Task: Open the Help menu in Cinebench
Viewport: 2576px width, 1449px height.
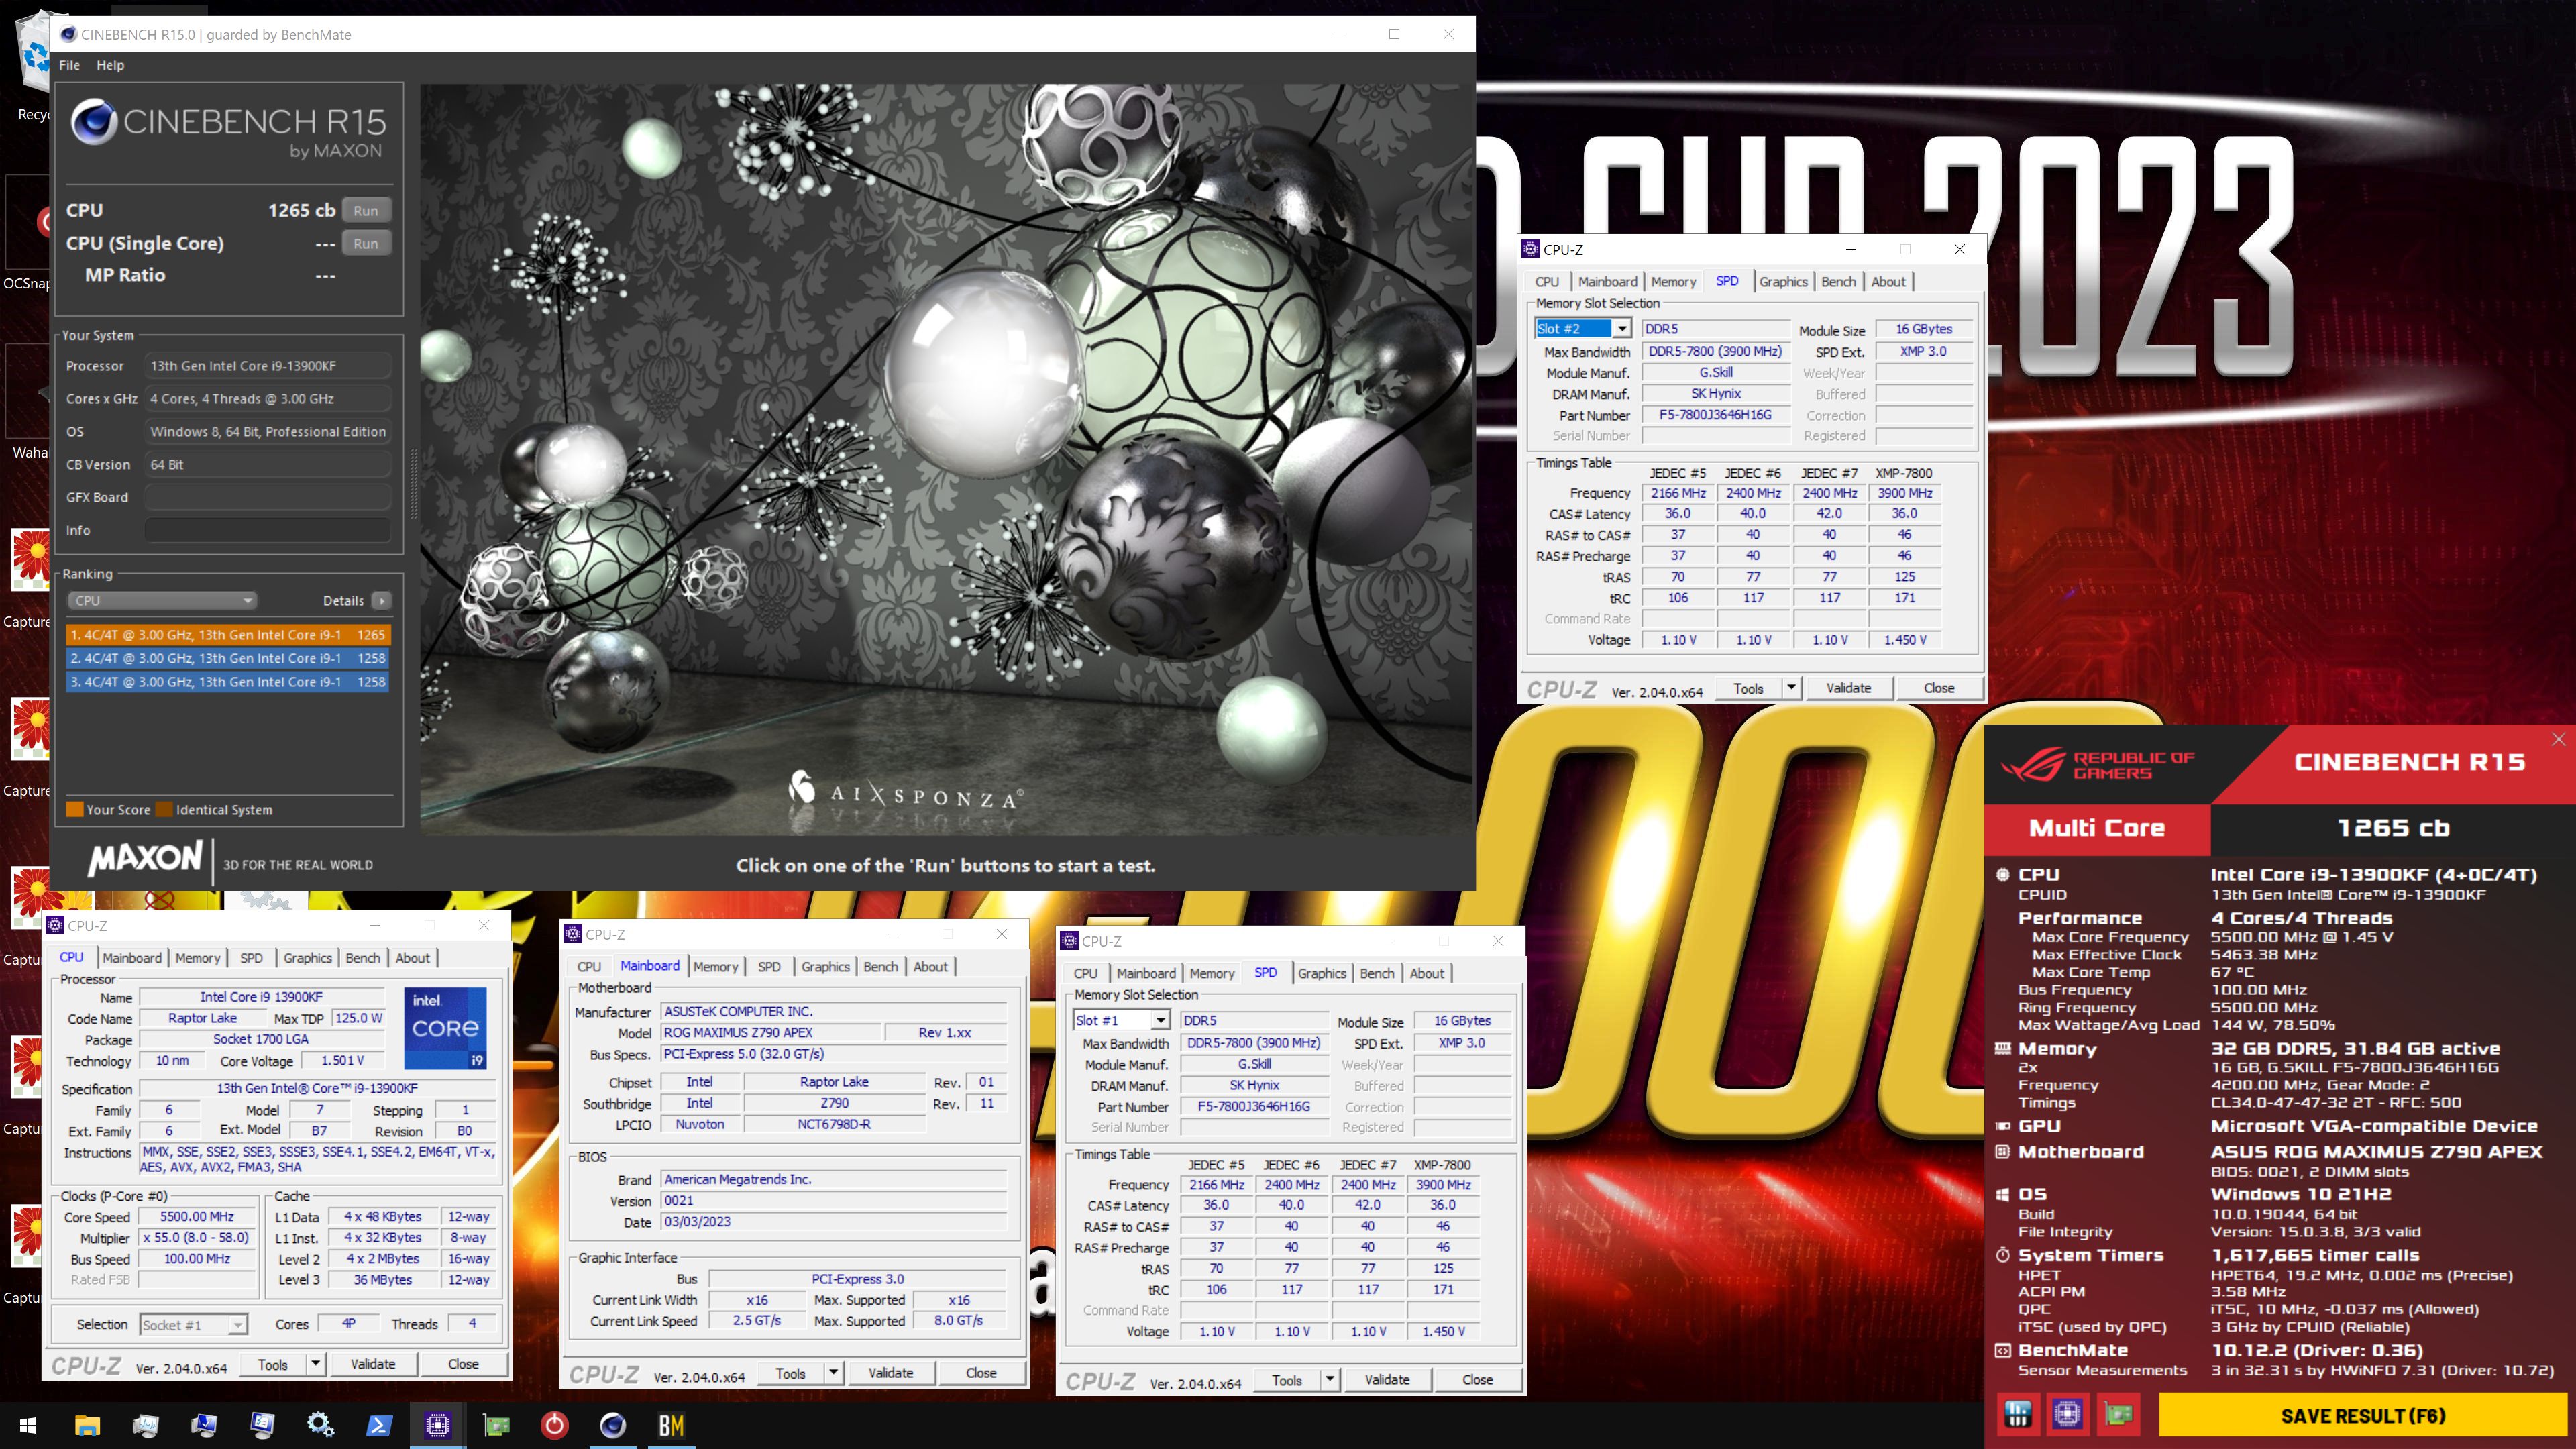Action: (x=110, y=65)
